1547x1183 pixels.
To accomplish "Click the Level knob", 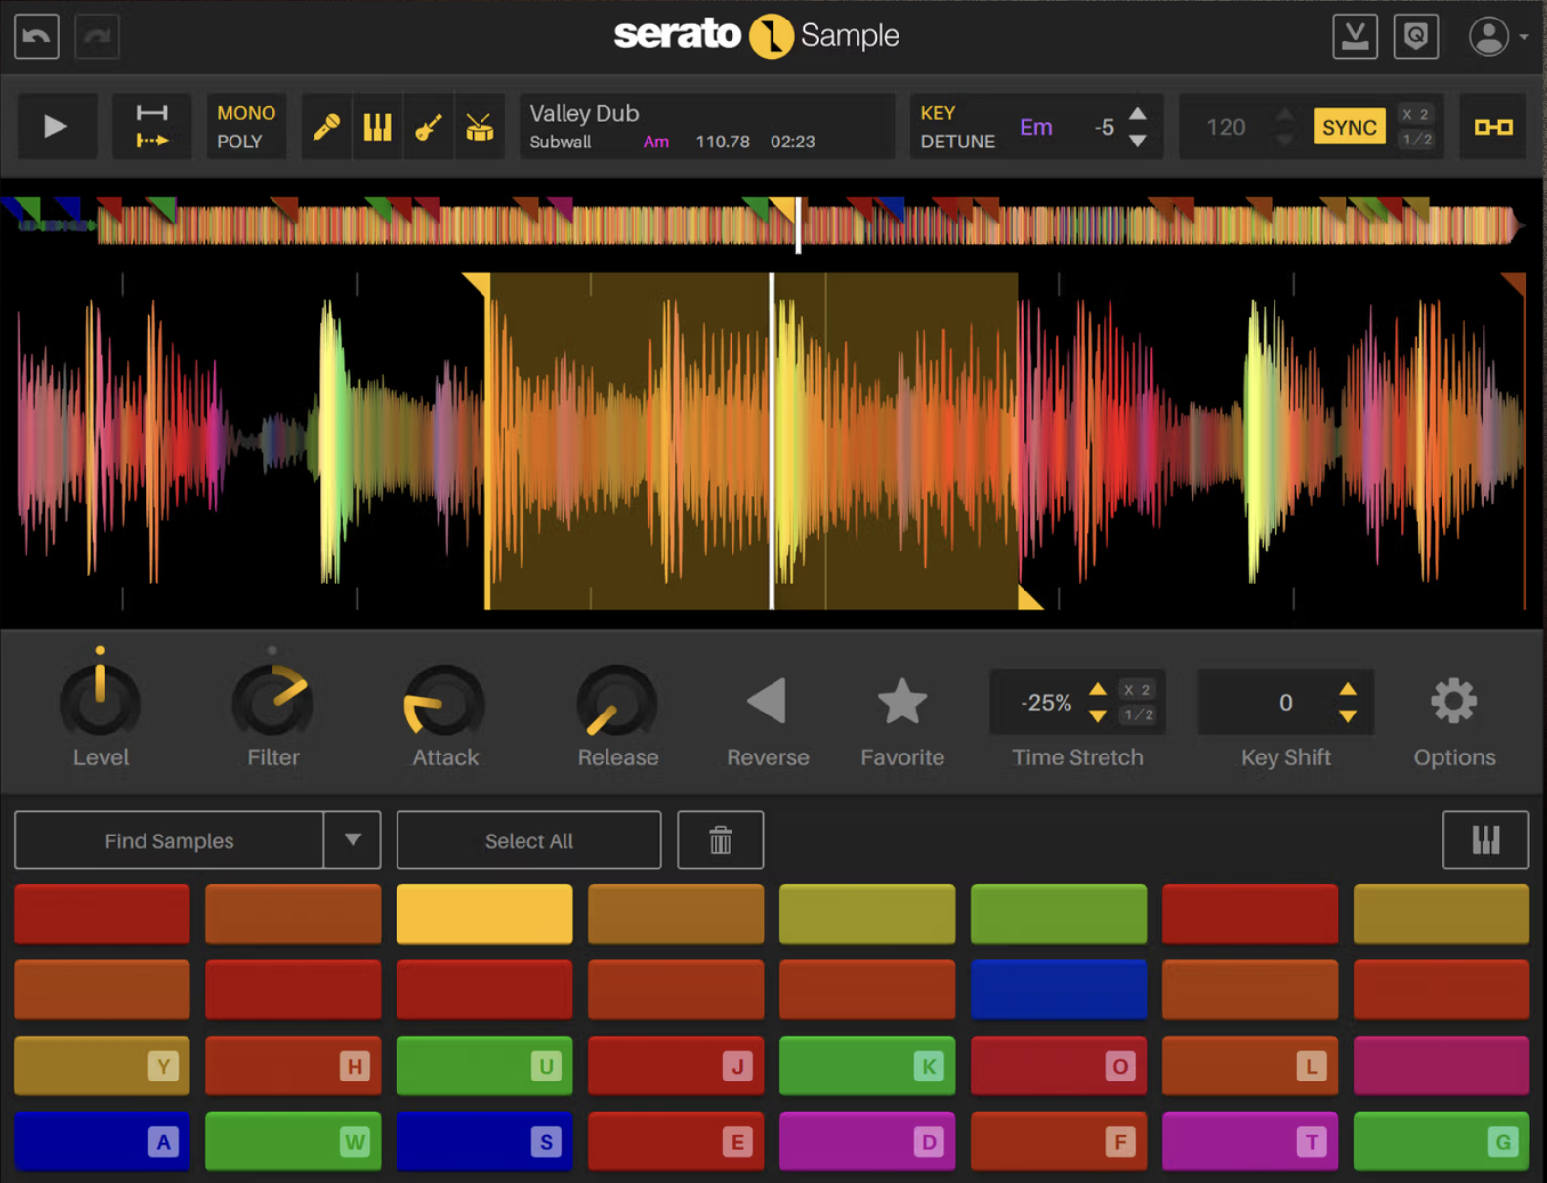I will (100, 703).
